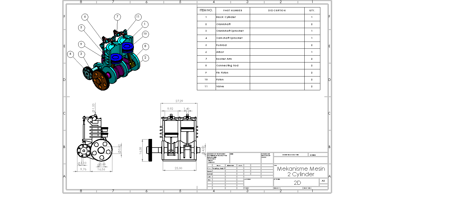Screen dimensions: 455x224
Task: Select the Crankshaft Sprocket table cell
Action: point(233,31)
